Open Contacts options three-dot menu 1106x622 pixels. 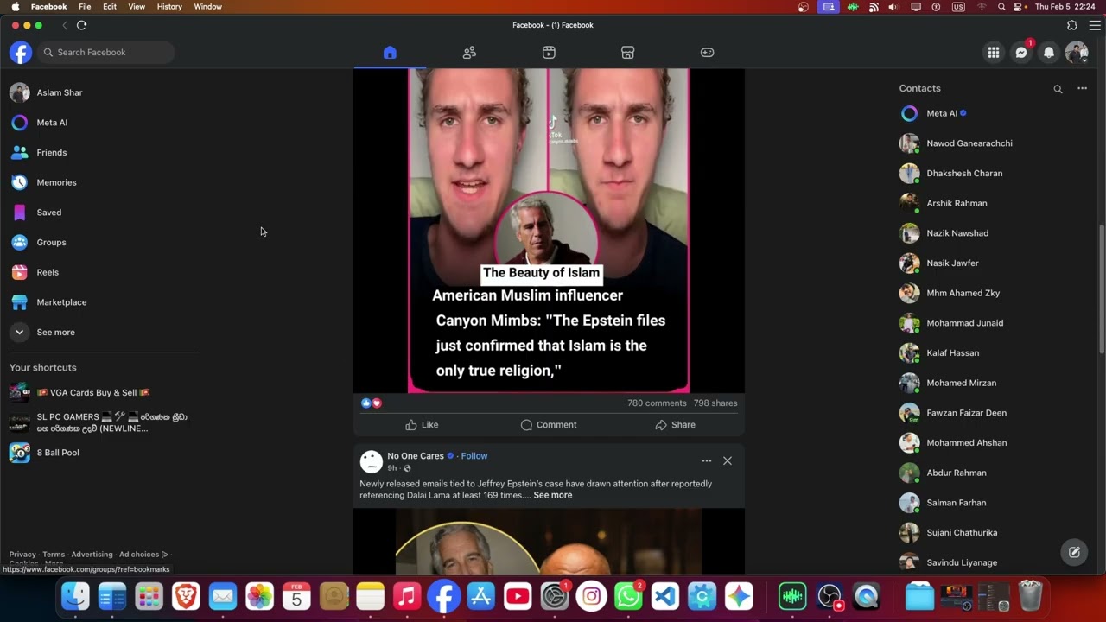click(x=1082, y=88)
